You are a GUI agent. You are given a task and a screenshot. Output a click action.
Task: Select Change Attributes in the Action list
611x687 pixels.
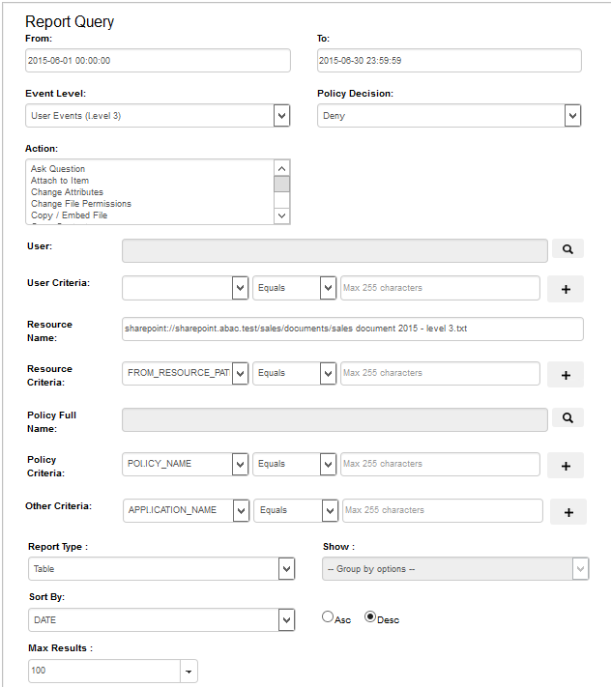click(x=67, y=192)
